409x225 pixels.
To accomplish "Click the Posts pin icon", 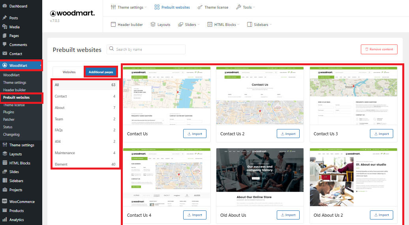I will tap(5, 18).
